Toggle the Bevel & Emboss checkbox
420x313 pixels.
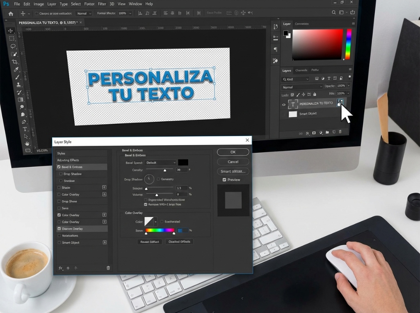click(59, 167)
